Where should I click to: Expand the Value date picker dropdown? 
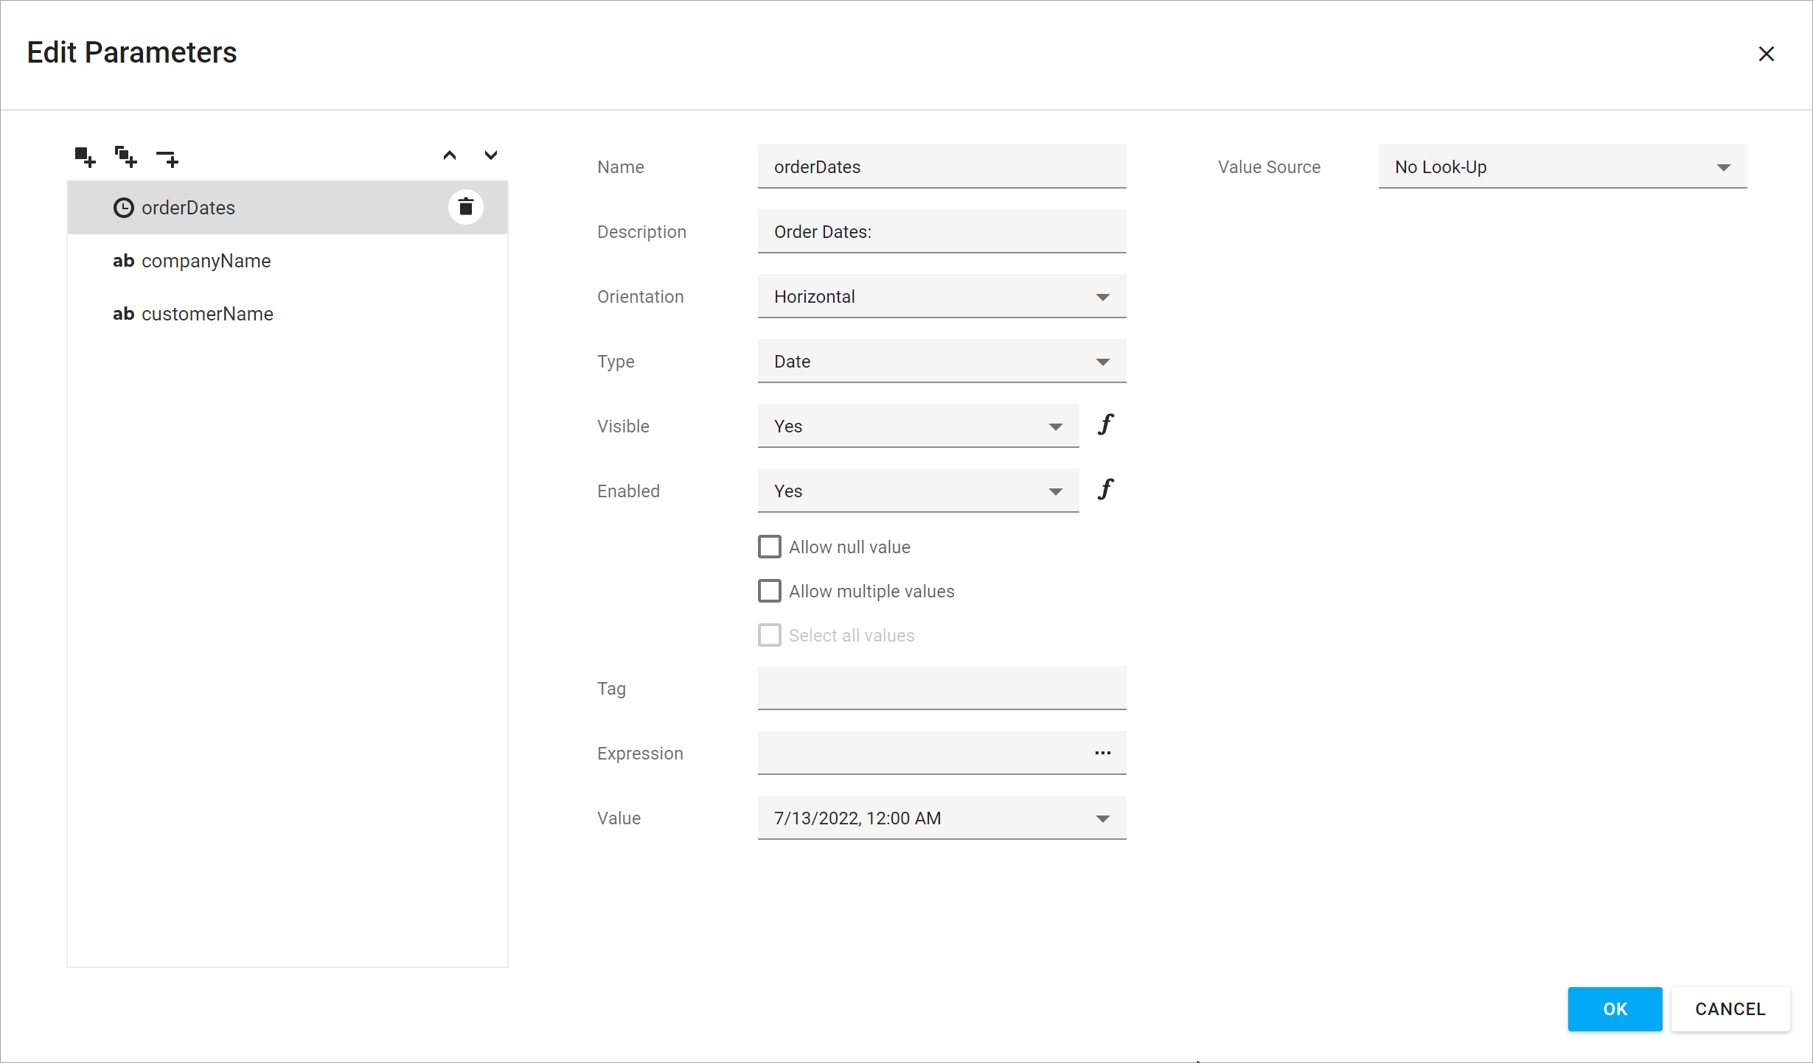click(1102, 818)
